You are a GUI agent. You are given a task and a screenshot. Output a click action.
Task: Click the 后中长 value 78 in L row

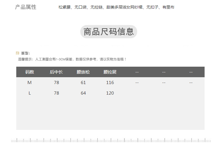coord(56,93)
